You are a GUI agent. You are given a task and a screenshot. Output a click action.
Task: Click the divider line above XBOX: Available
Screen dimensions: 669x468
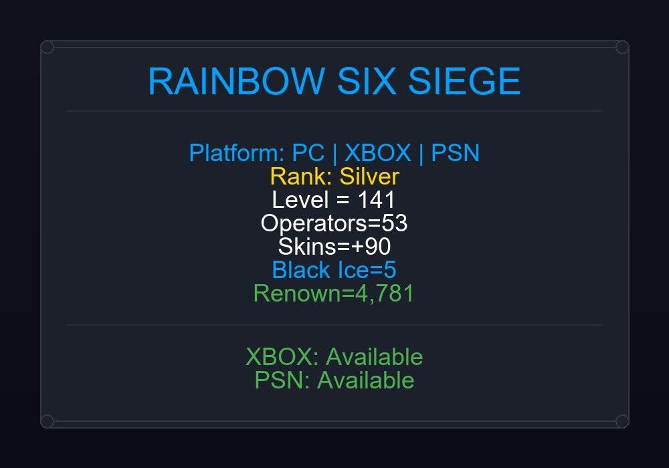tap(334, 325)
